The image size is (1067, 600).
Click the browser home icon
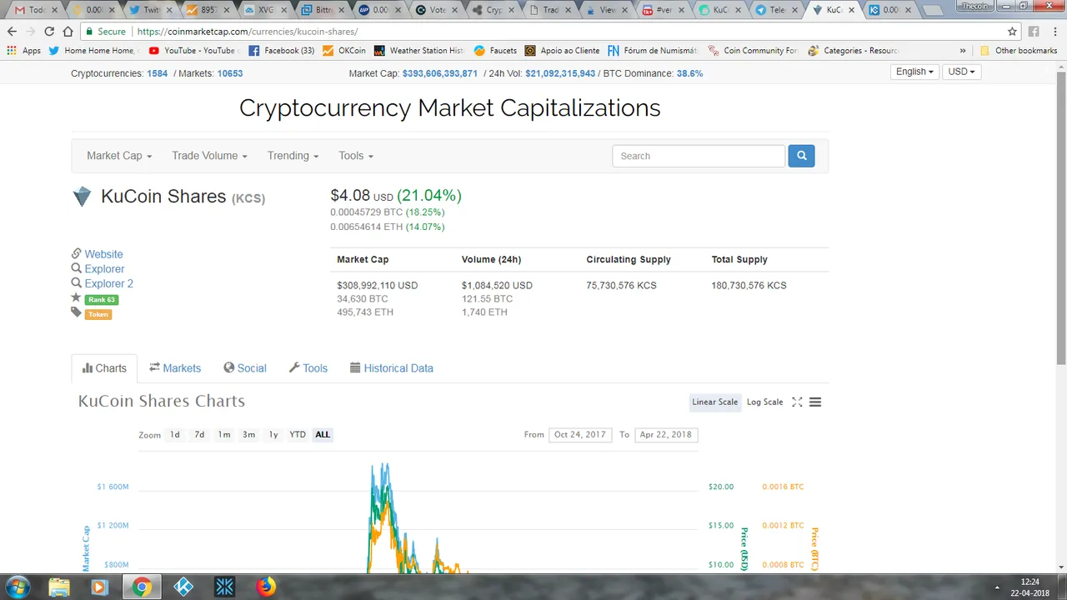coord(68,32)
